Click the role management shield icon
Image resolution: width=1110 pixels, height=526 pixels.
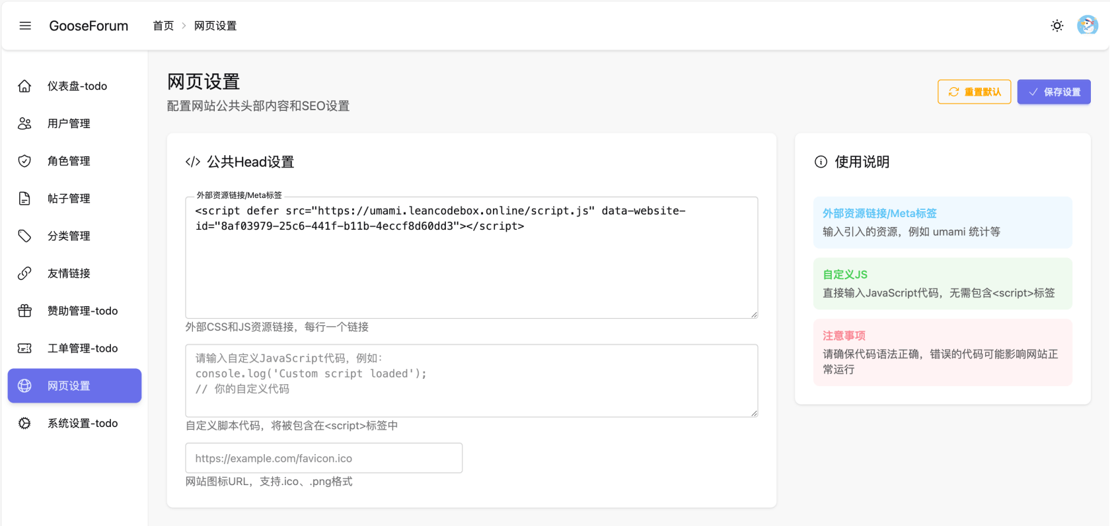[x=24, y=161]
